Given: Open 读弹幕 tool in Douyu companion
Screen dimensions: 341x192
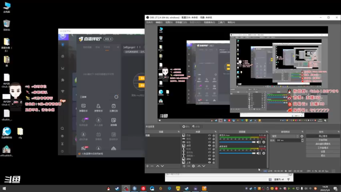Looking at the screenshot, I should tap(113, 122).
